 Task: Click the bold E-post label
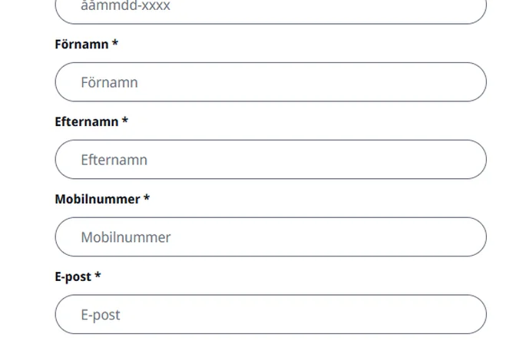73,276
